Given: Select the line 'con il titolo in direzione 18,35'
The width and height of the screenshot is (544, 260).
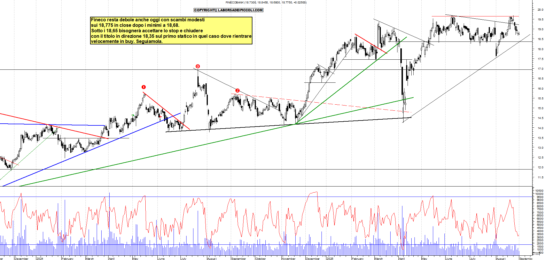Looking at the screenshot, I should [171, 36].
